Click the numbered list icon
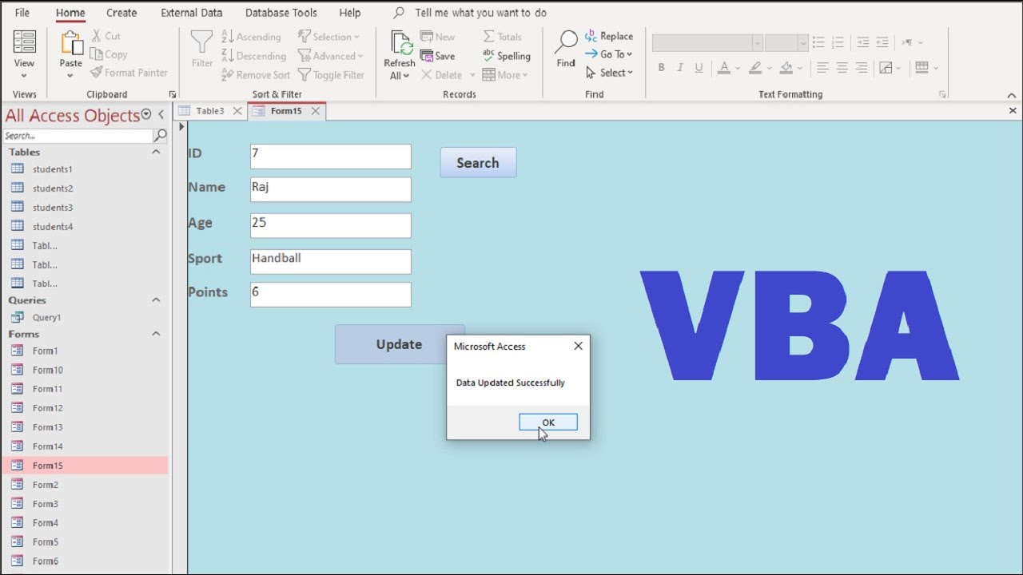 (x=838, y=42)
